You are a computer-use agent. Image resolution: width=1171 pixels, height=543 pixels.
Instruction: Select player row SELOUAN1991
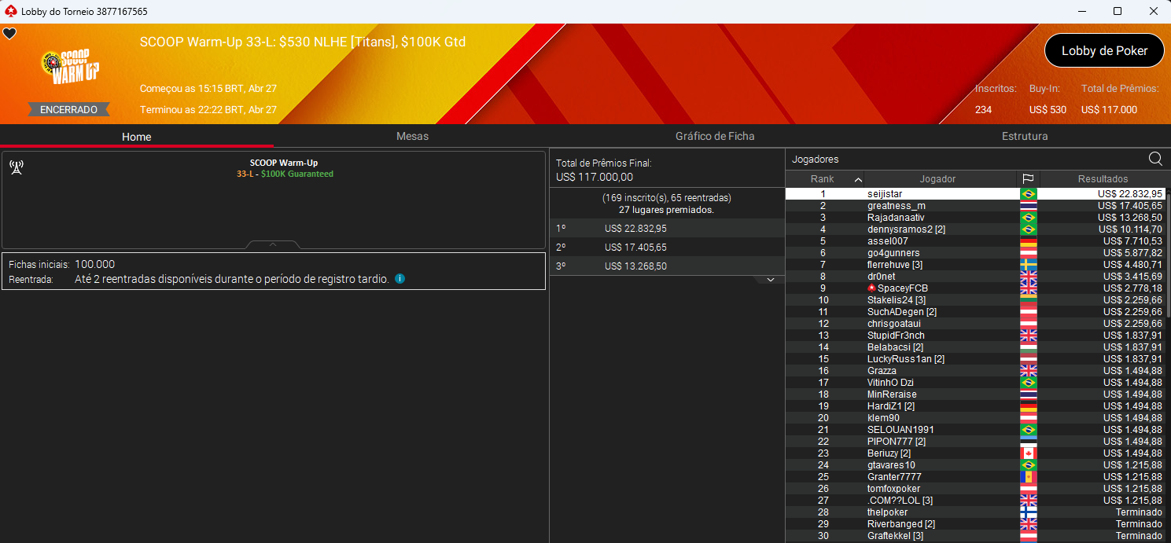[975, 430]
